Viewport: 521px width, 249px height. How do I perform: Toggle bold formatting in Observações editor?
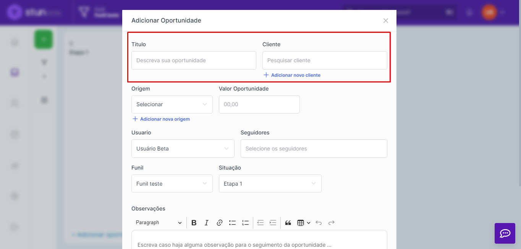(x=194, y=223)
